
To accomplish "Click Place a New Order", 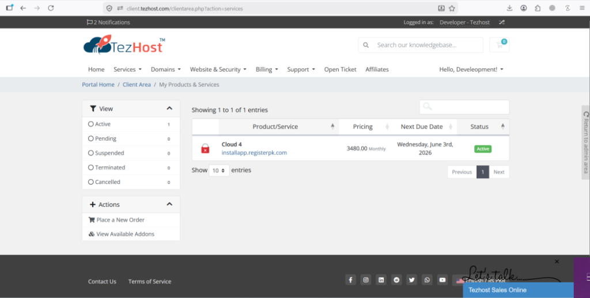I will 116,220.
